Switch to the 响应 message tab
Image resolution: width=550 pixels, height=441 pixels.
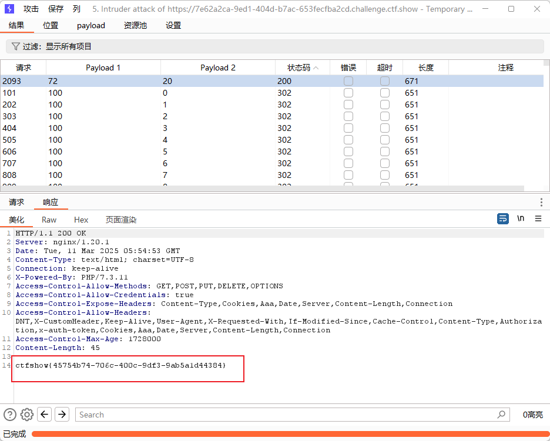[51, 202]
